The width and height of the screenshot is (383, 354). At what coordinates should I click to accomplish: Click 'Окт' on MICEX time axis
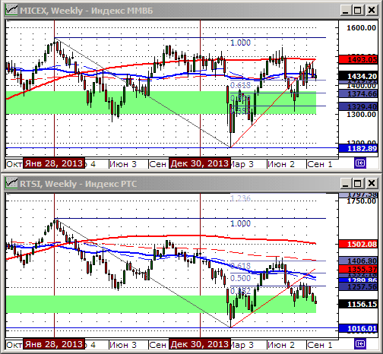point(14,164)
